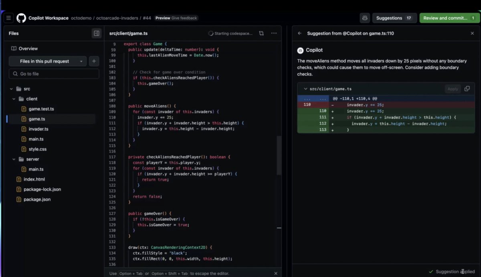The width and height of the screenshot is (481, 277).
Task: Click the Starting codespace spinner status
Action: [x=230, y=33]
